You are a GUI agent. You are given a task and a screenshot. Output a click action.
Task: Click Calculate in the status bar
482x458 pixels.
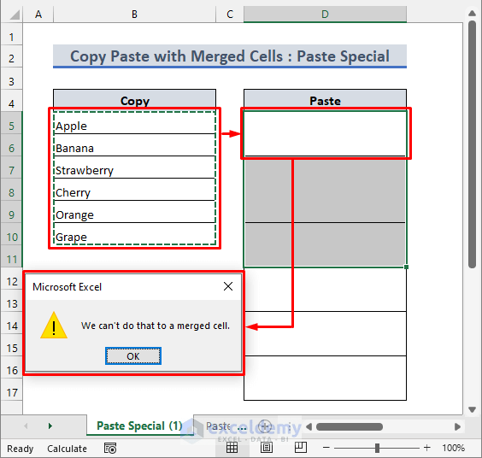point(67,449)
